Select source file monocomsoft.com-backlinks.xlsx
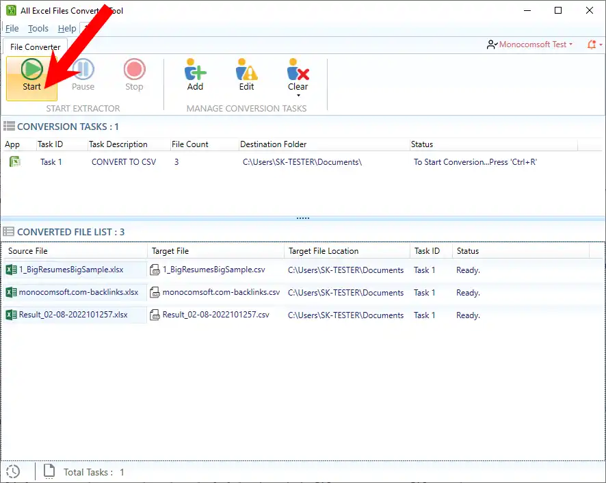Screen dimensions: 606x483 79,292
